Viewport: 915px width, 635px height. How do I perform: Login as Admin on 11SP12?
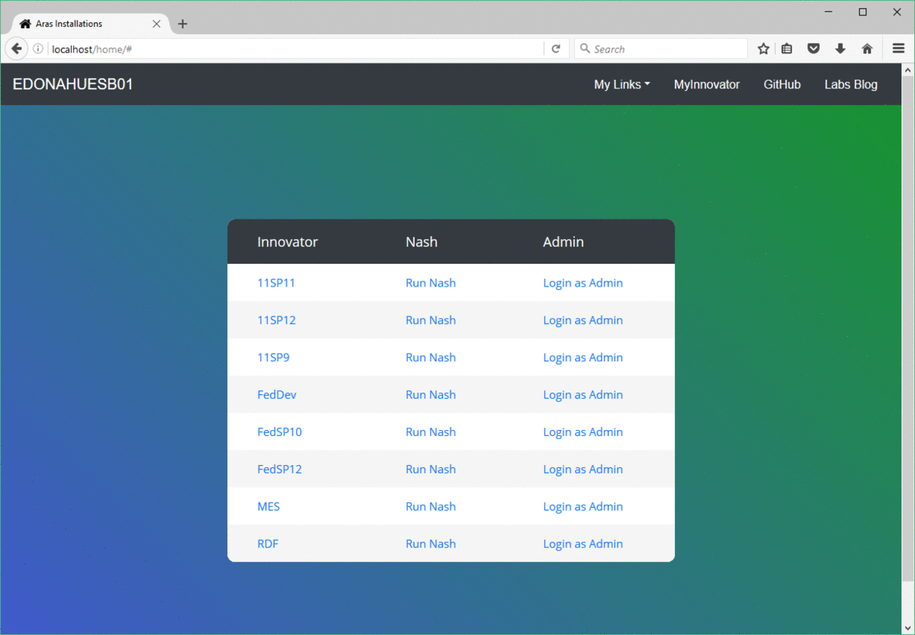point(583,320)
